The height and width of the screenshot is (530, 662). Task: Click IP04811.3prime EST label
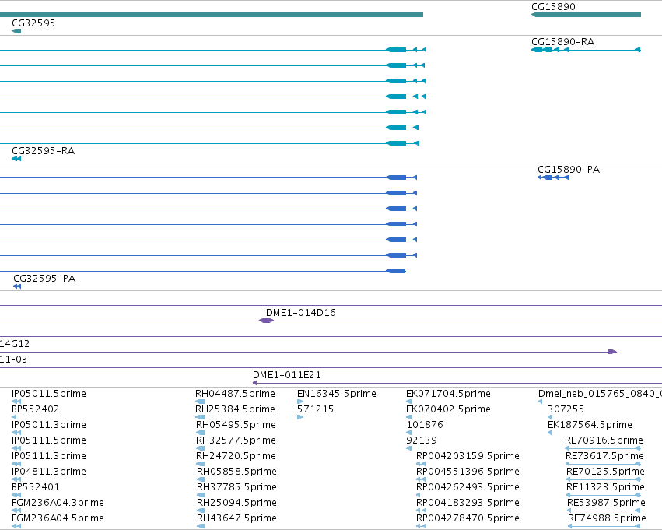[49, 472]
